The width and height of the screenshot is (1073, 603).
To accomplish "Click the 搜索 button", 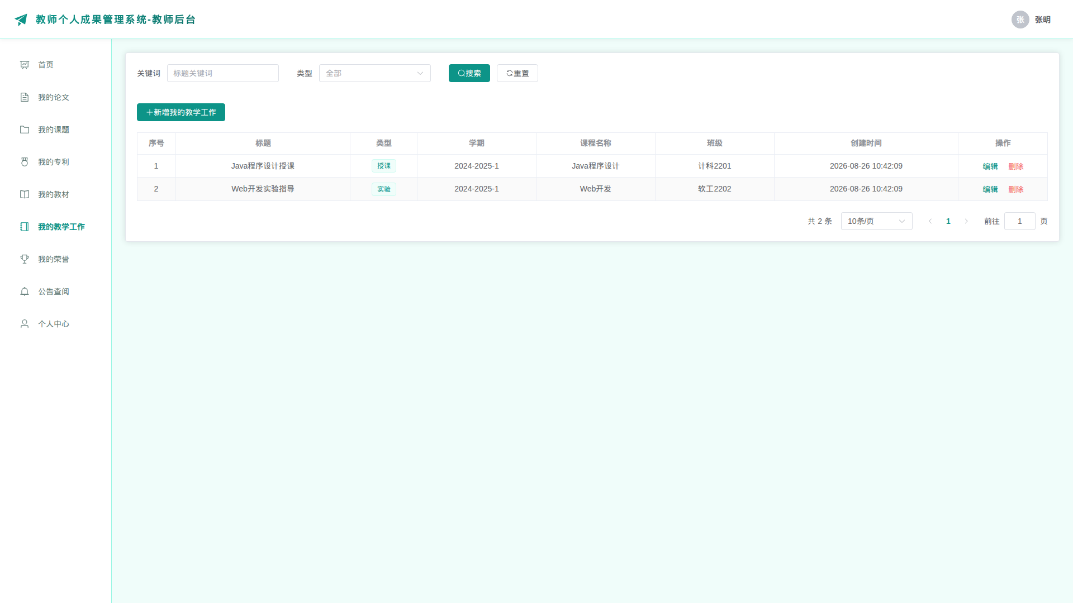I will (469, 73).
